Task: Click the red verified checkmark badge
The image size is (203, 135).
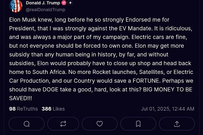Action: pyautogui.click(x=64, y=3)
